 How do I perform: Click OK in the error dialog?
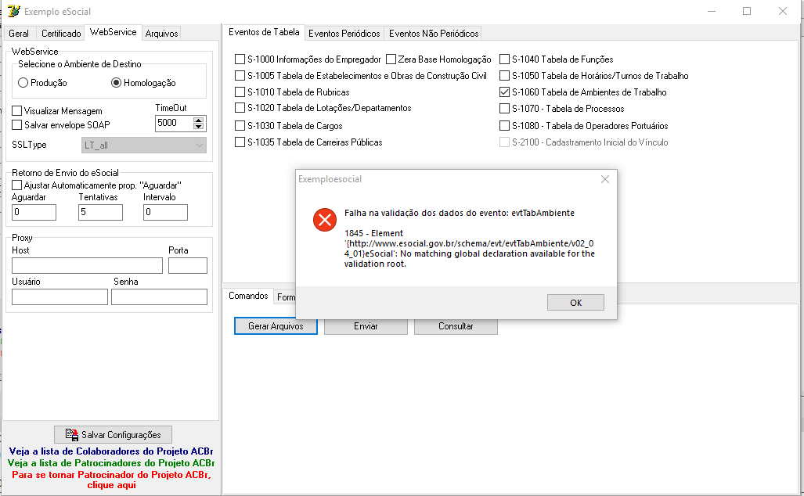[575, 302]
